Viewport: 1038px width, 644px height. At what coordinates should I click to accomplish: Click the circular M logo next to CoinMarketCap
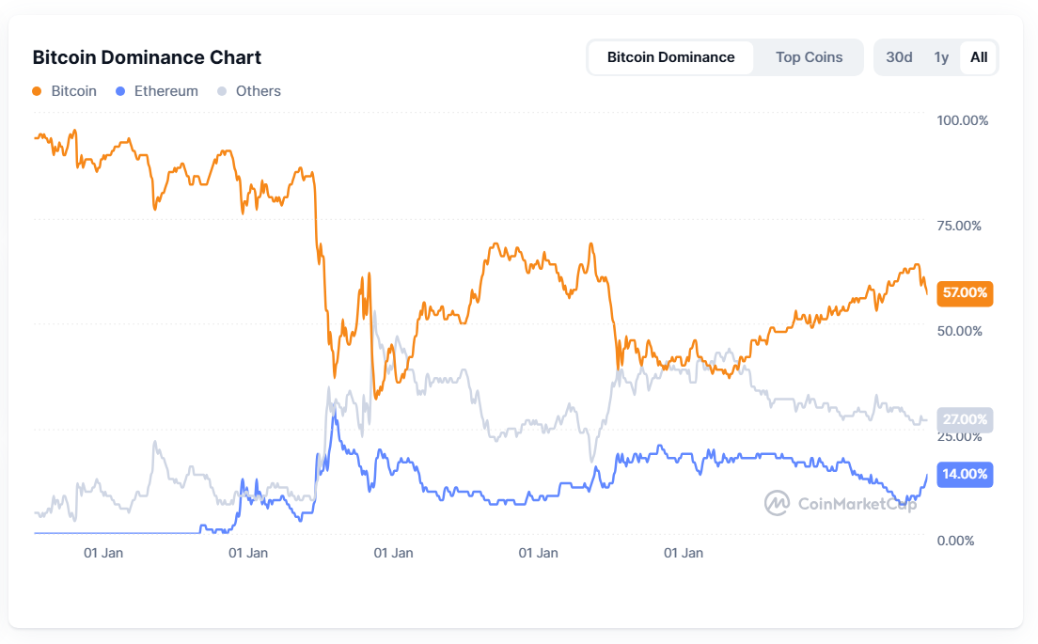(777, 502)
